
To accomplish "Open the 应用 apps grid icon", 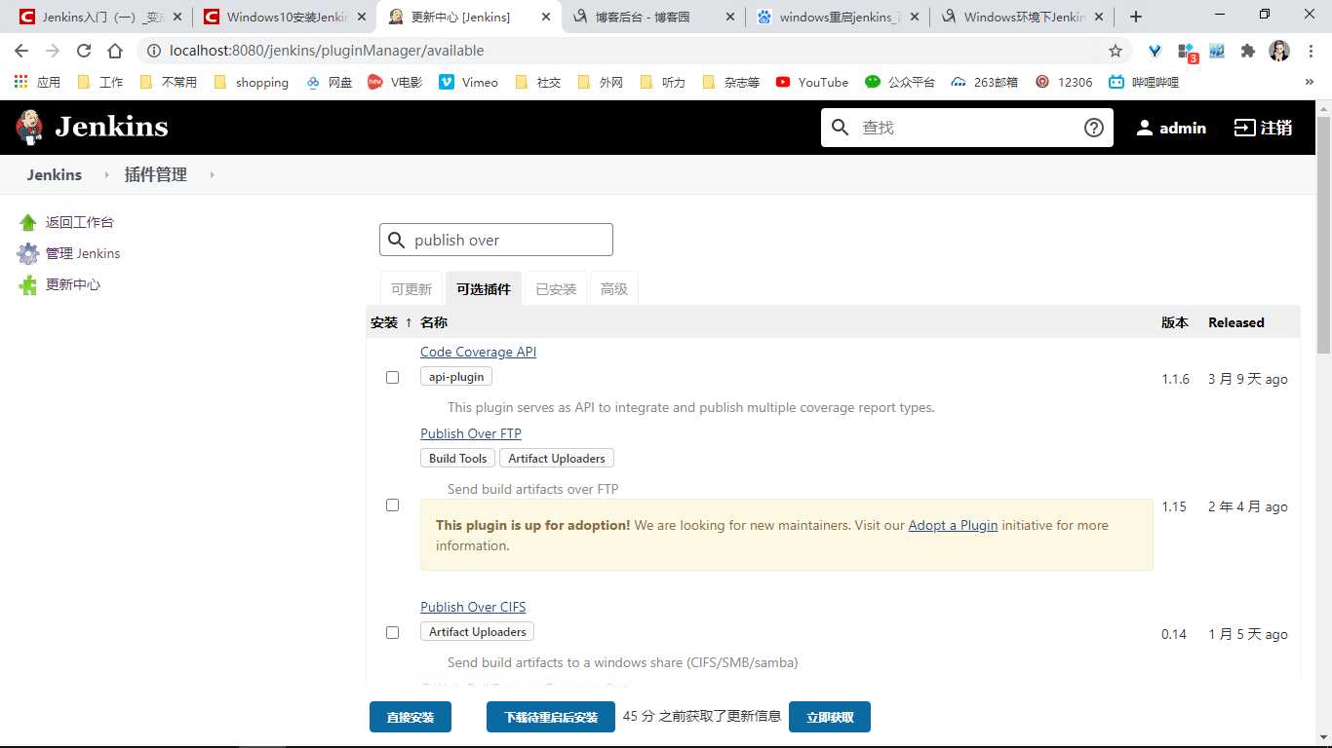I will [x=20, y=82].
